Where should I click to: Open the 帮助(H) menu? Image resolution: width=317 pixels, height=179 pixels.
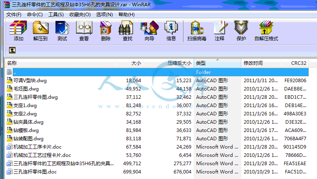click(x=126, y=15)
